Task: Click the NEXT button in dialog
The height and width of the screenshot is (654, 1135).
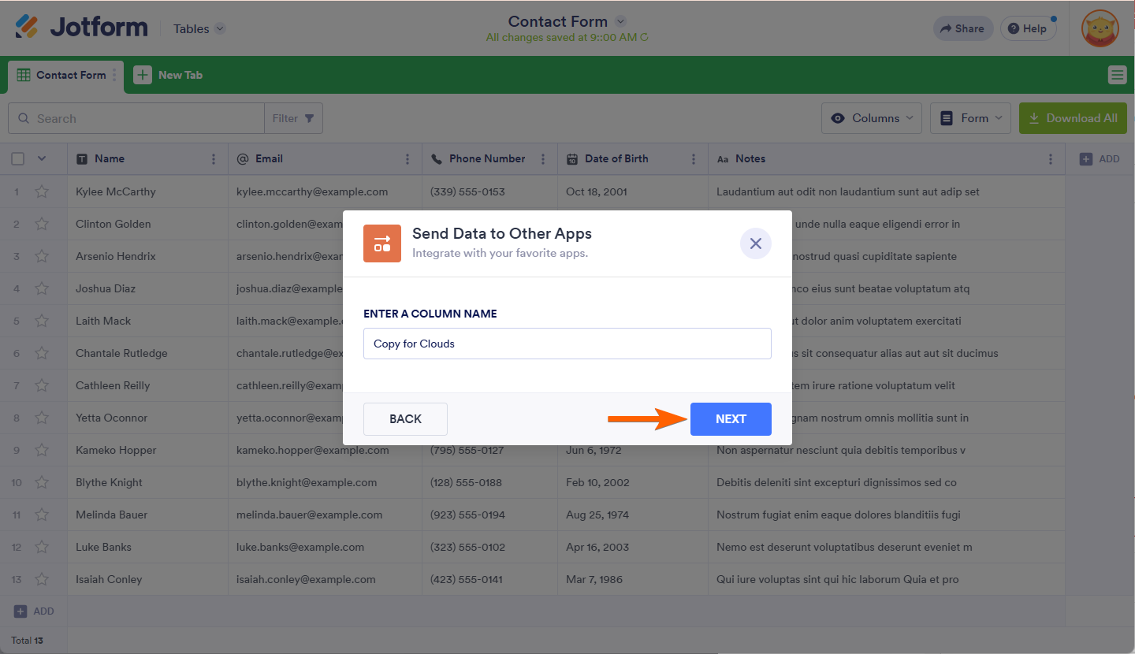Action: (x=731, y=419)
